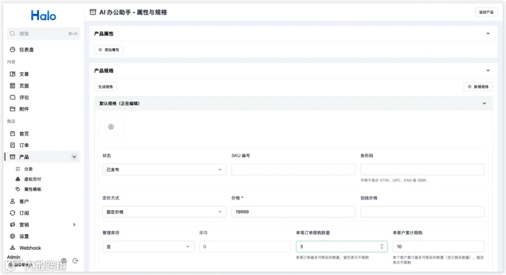Click the 划线价格 input field
This screenshot has width=506, height=275.
[x=422, y=212]
